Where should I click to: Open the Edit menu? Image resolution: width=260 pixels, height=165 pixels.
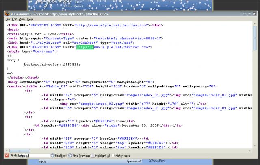pos(14,19)
